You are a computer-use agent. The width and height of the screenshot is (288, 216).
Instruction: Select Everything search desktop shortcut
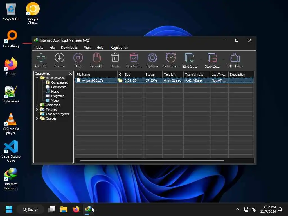[11, 39]
